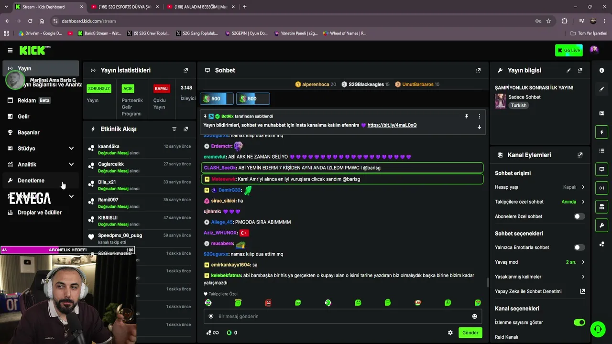The image size is (612, 344).
Task: Open the profile avatar at top right
Action: click(594, 50)
